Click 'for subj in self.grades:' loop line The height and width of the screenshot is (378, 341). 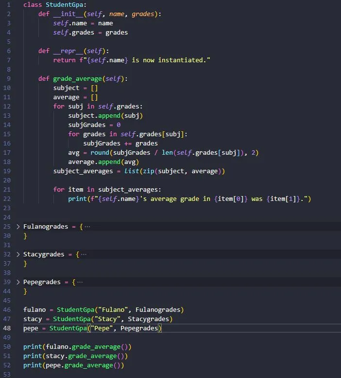[98, 107]
